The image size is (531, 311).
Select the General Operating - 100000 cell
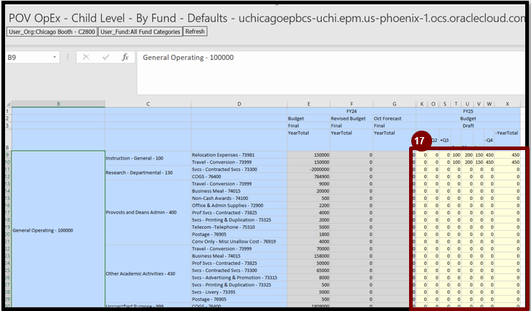click(58, 230)
